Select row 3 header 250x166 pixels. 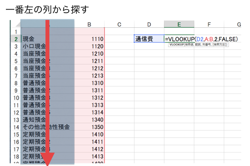(16, 46)
